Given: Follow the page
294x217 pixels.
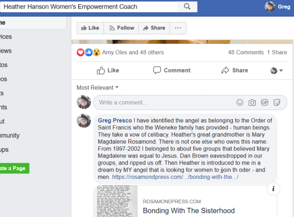Looking at the screenshot, I should click(121, 28).
